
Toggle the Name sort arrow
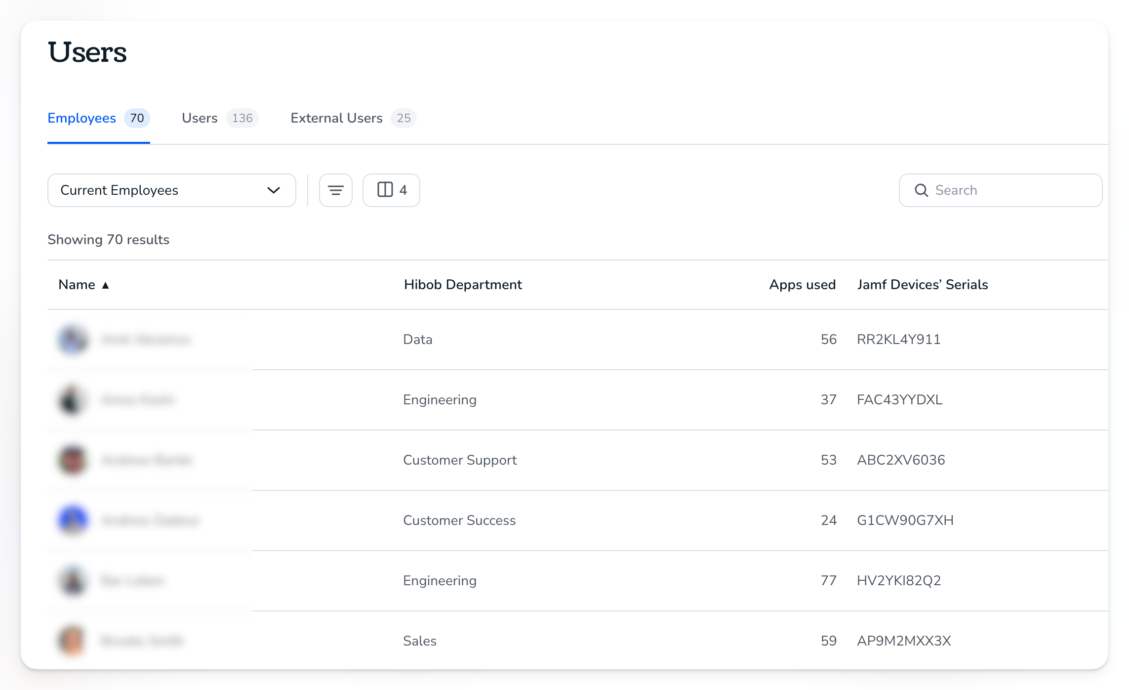point(105,285)
